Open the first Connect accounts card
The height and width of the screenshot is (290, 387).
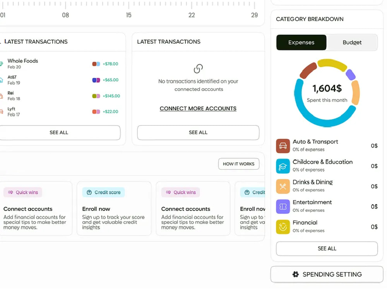(x=36, y=209)
